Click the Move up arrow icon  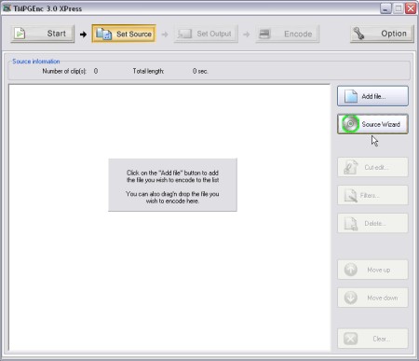click(x=351, y=270)
